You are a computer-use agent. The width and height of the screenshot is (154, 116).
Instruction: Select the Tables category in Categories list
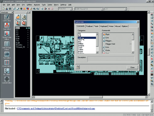87,49
